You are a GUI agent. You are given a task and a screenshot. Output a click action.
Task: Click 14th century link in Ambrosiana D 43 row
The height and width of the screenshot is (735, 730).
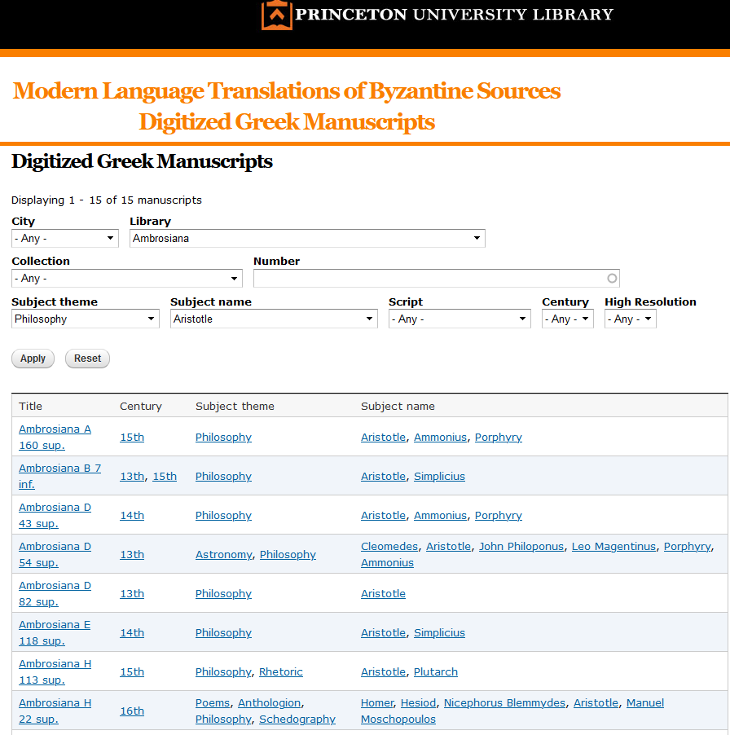click(x=132, y=515)
